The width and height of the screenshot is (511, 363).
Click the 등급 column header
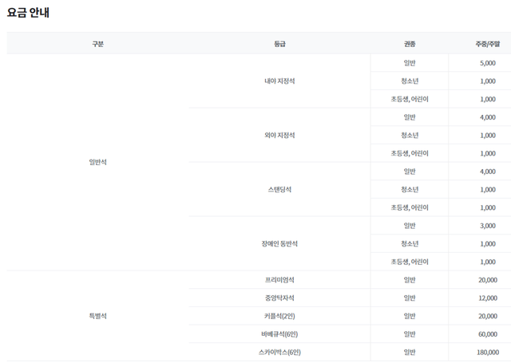click(x=279, y=44)
